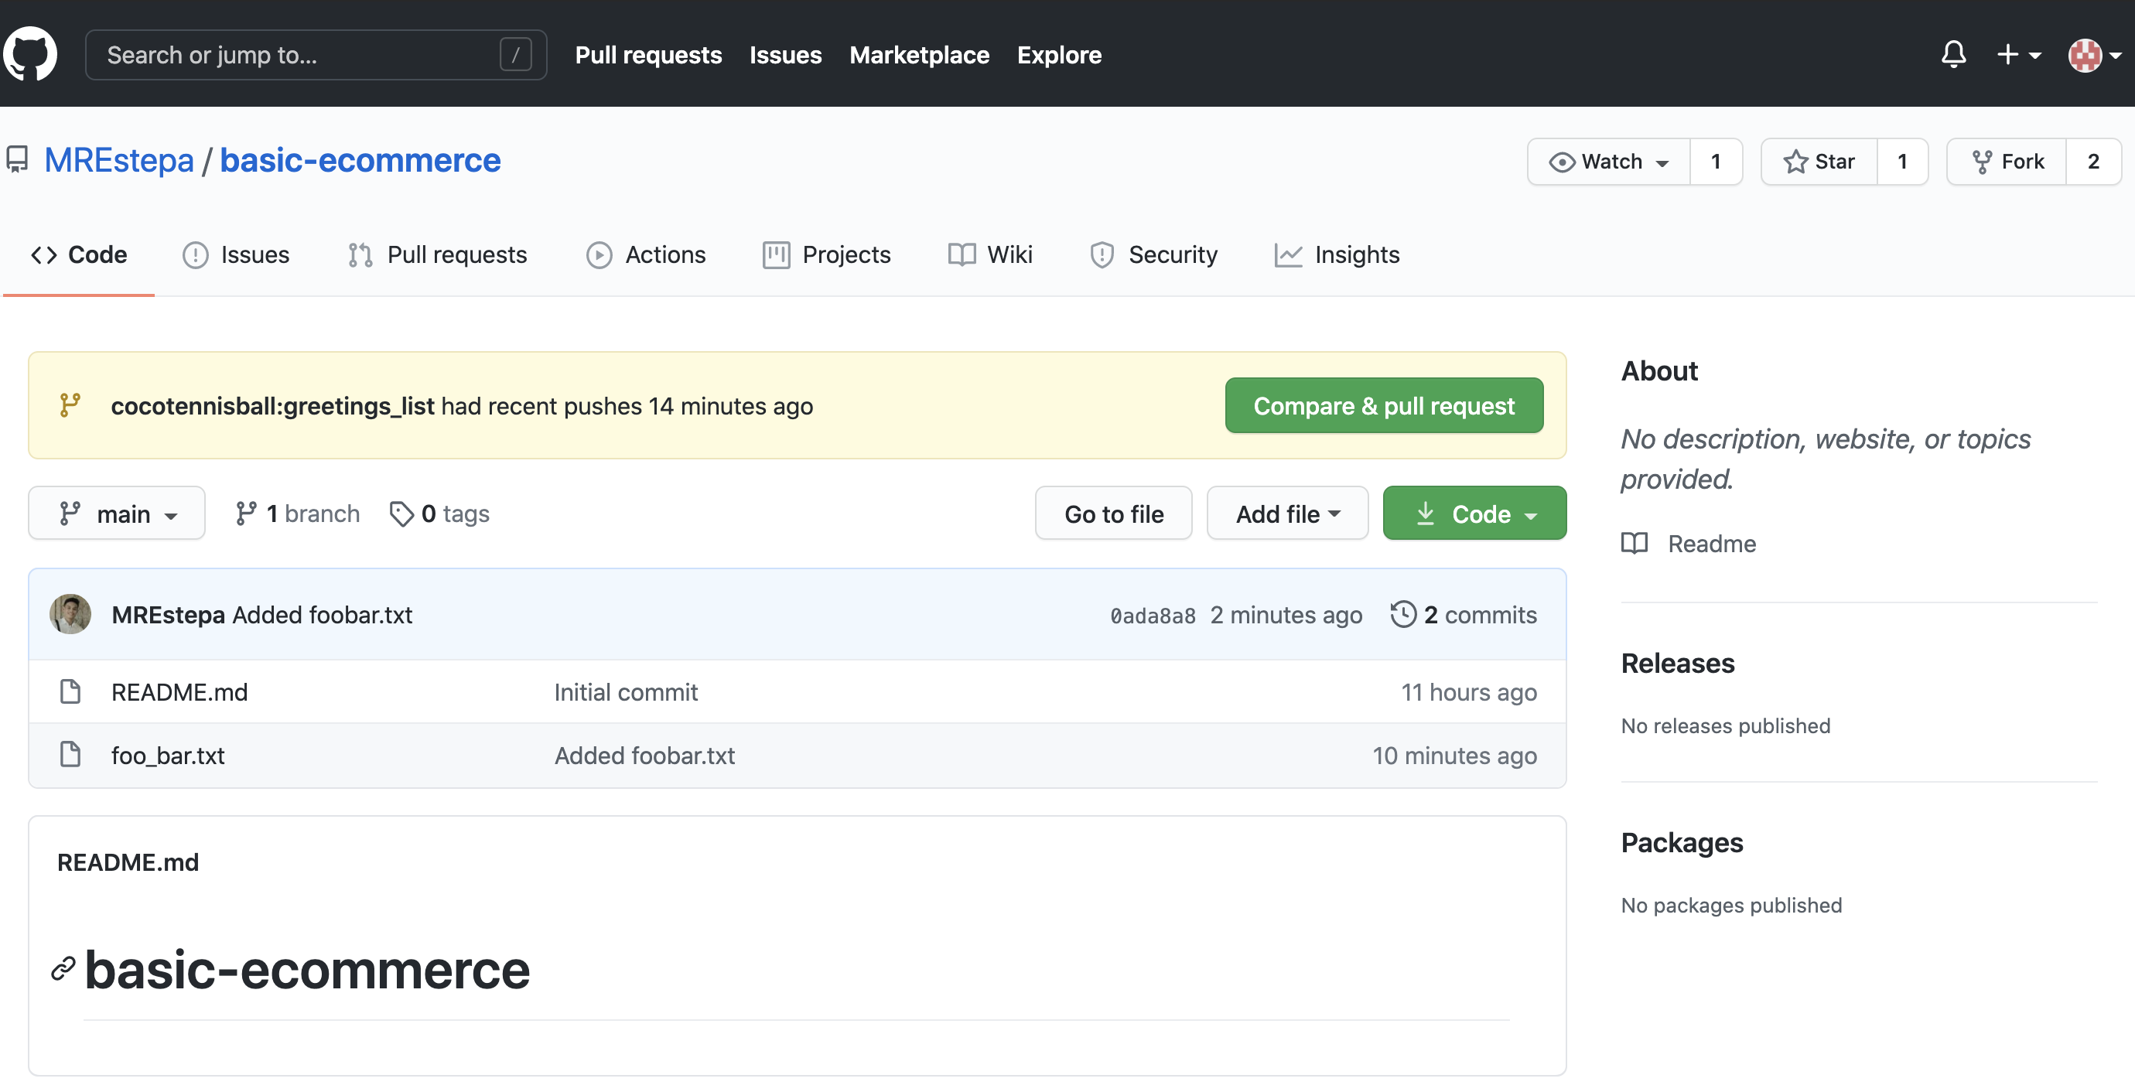Screen dimensions: 2135x1092
Task: Click the forks count of 2
Action: point(2092,162)
